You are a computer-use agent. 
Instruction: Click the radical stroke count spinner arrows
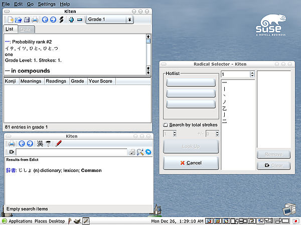coord(252,74)
